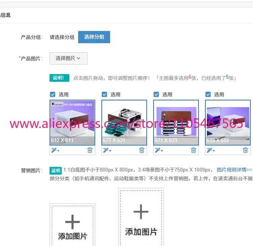Open the 选择图片 dropdown
The width and height of the screenshot is (253, 246).
pos(69,58)
